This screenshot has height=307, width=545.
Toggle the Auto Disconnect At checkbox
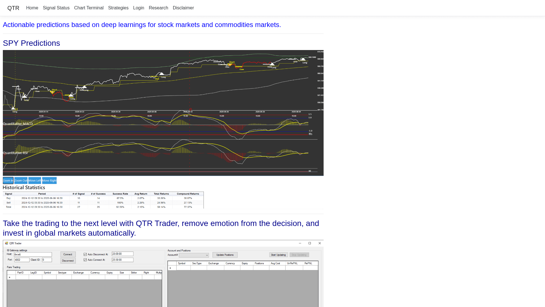[x=85, y=254]
